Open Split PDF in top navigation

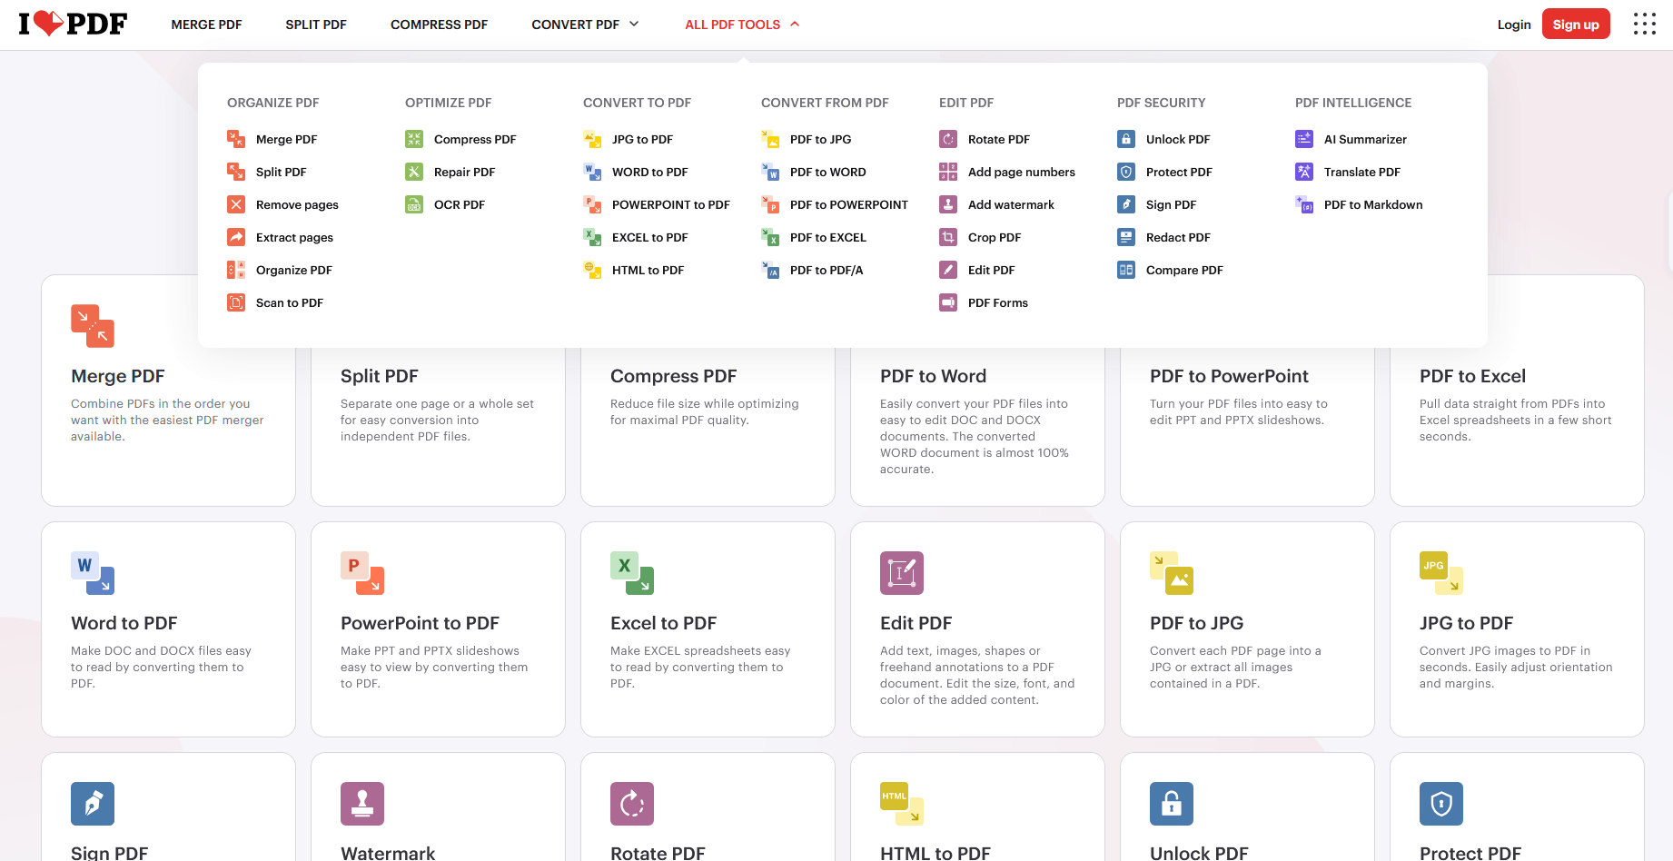(316, 25)
